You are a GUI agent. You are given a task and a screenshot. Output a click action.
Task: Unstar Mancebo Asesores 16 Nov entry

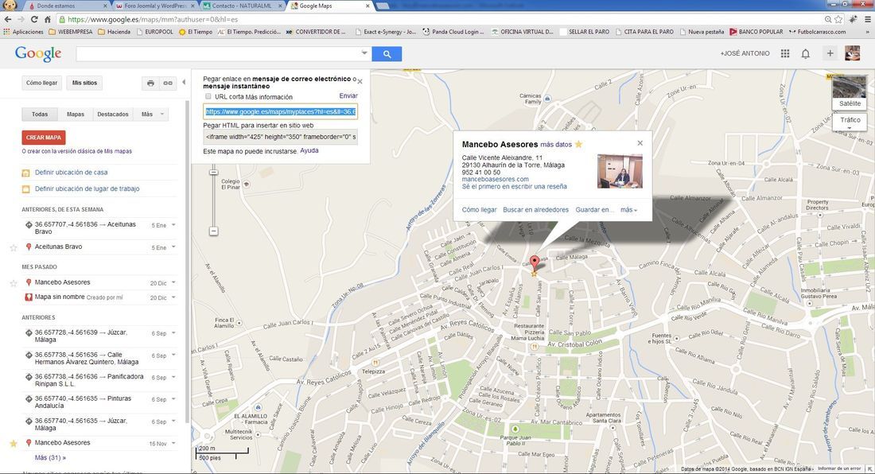click(x=14, y=443)
